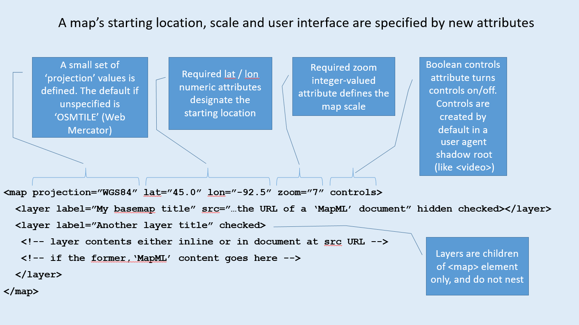Screen dimensions: 579x325
Task: Click the slide title about map's starting location
Action: coord(296,23)
